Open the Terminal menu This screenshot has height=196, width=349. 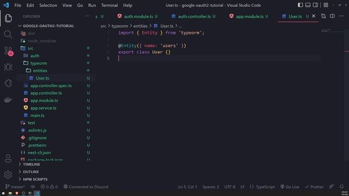pyautogui.click(x=110, y=5)
